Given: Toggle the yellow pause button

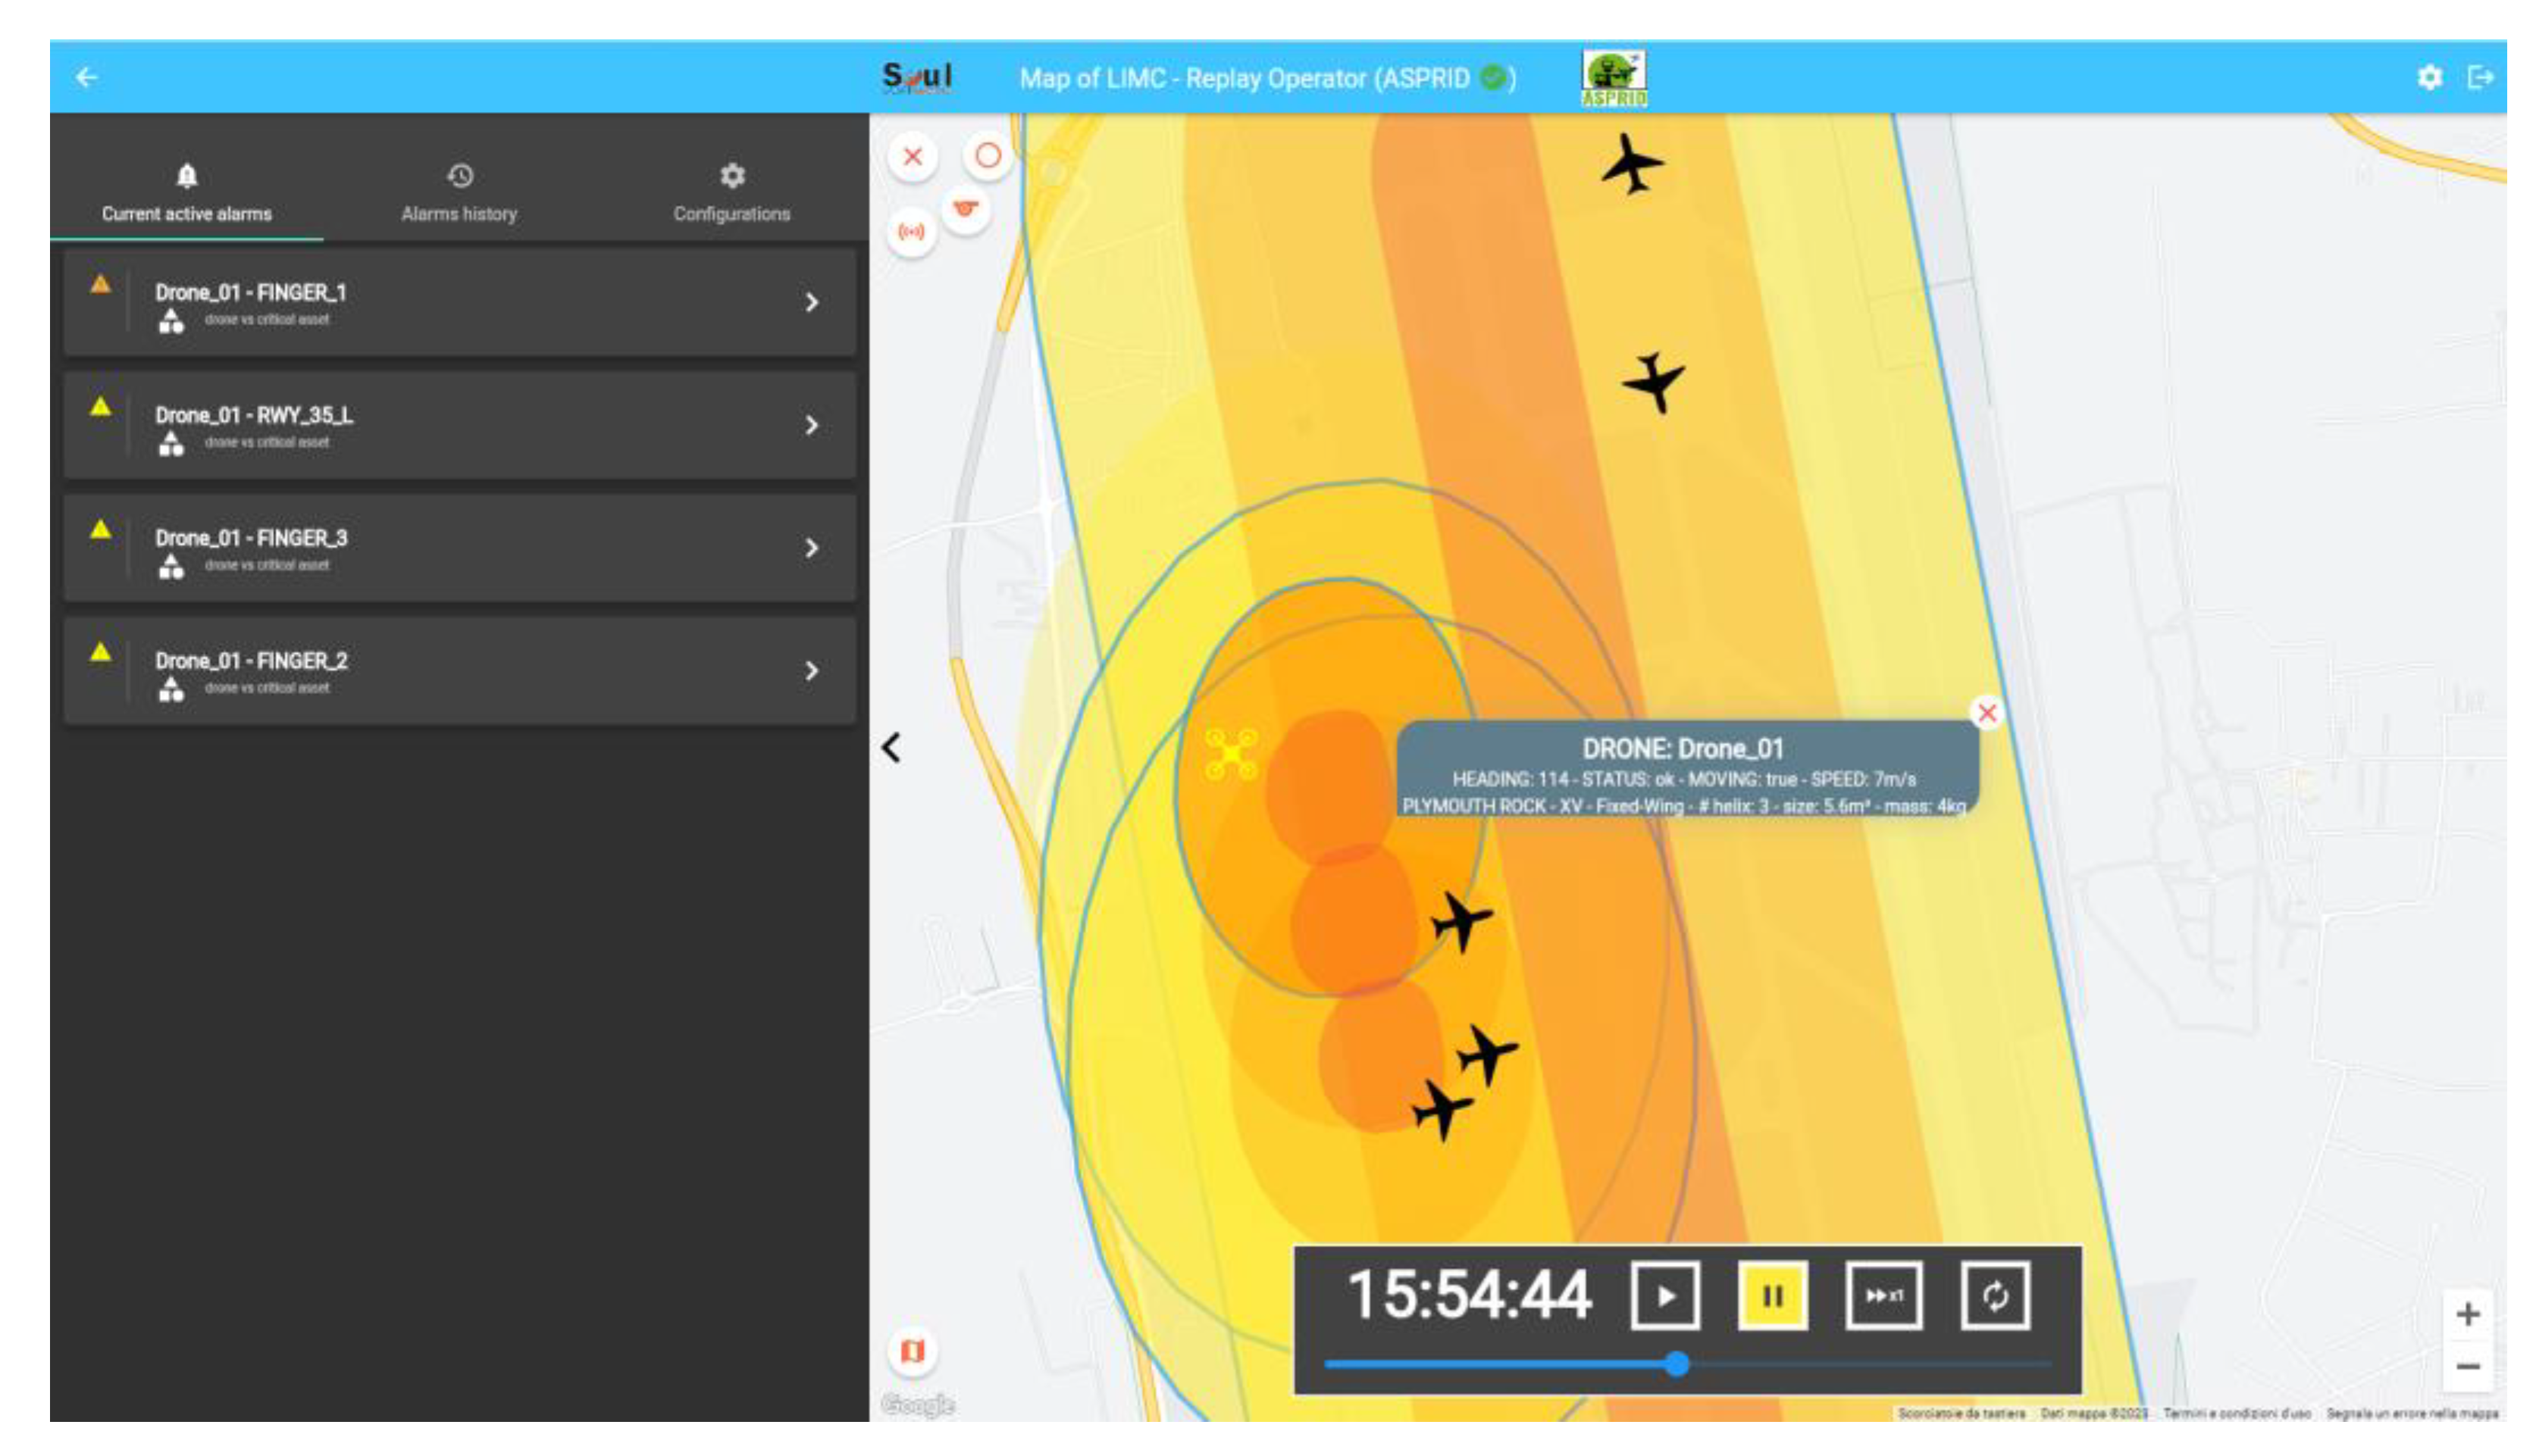Looking at the screenshot, I should click(1772, 1296).
